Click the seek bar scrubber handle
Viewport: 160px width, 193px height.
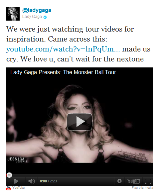pyautogui.click(x=9, y=175)
